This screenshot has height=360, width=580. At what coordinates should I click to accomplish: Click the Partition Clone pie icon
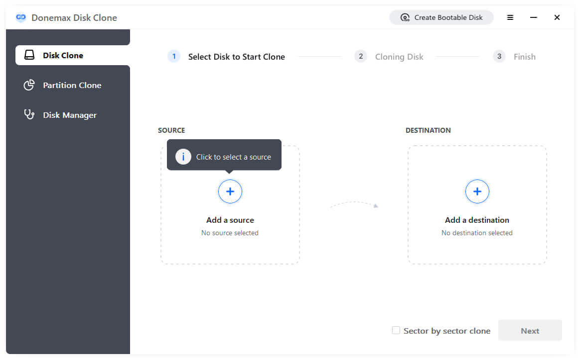coord(29,85)
